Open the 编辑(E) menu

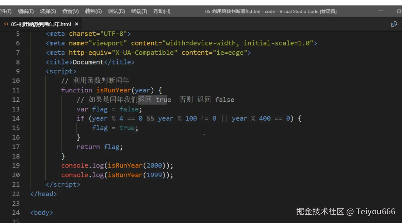click(x=26, y=11)
